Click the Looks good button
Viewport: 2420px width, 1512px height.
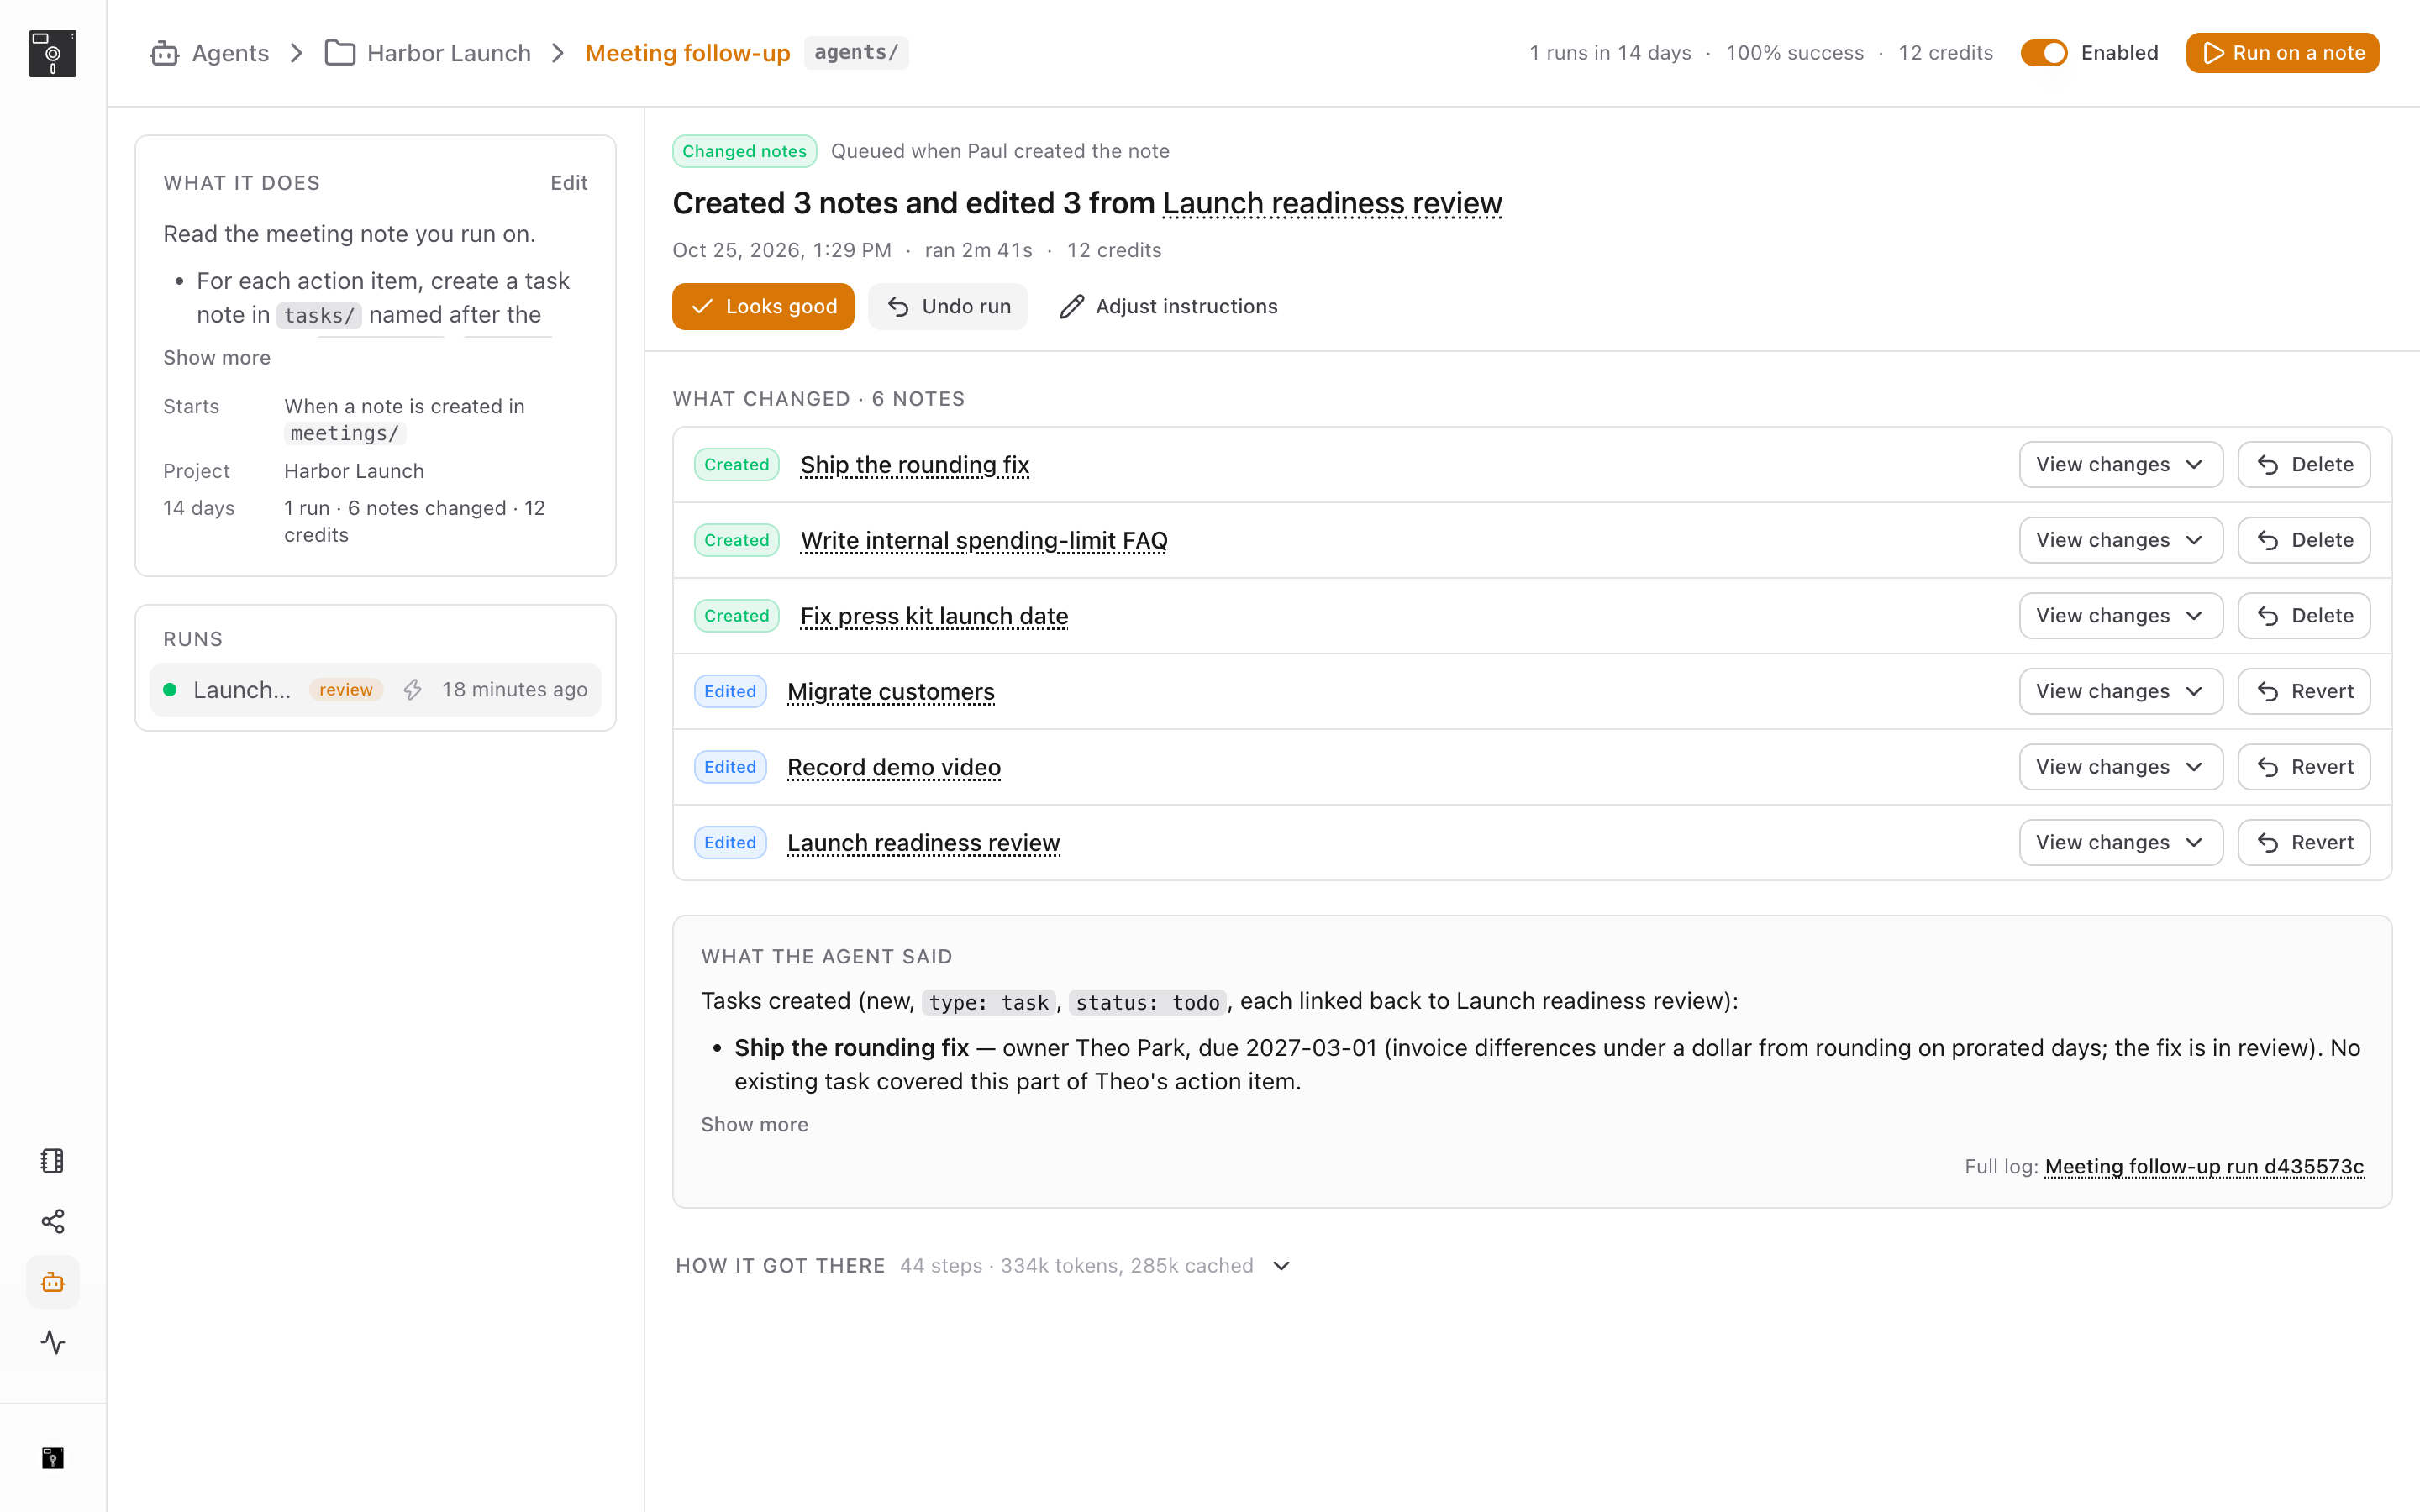763,306
